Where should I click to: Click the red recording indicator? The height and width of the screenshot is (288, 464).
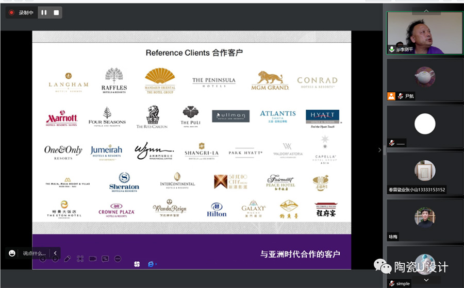(11, 12)
